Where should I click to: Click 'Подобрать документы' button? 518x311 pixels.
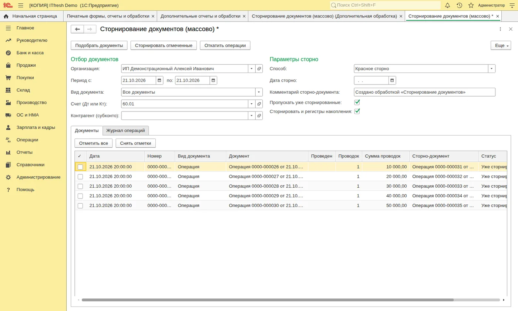click(99, 45)
